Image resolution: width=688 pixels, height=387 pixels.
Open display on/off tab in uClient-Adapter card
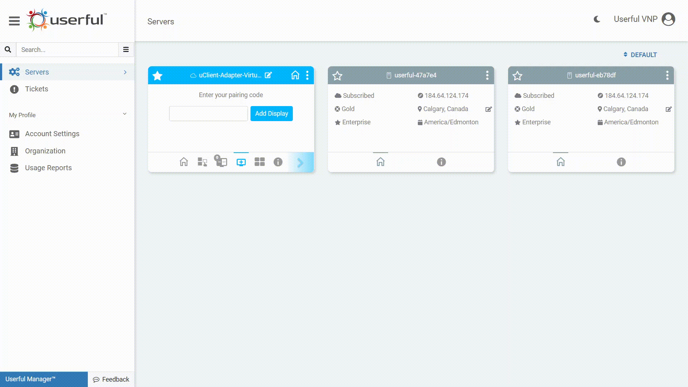pos(221,161)
